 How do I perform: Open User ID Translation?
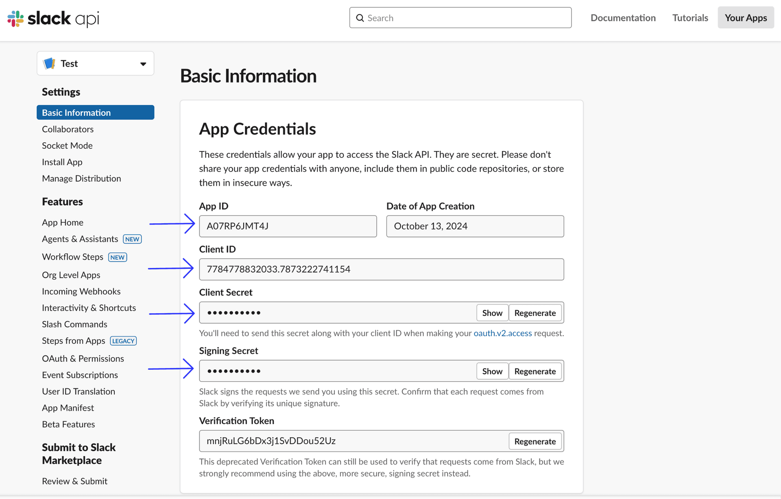tap(79, 392)
